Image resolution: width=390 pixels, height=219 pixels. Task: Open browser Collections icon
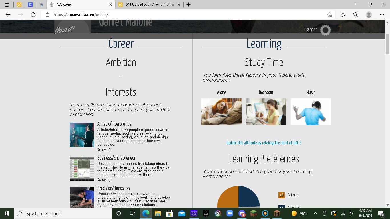click(x=356, y=15)
